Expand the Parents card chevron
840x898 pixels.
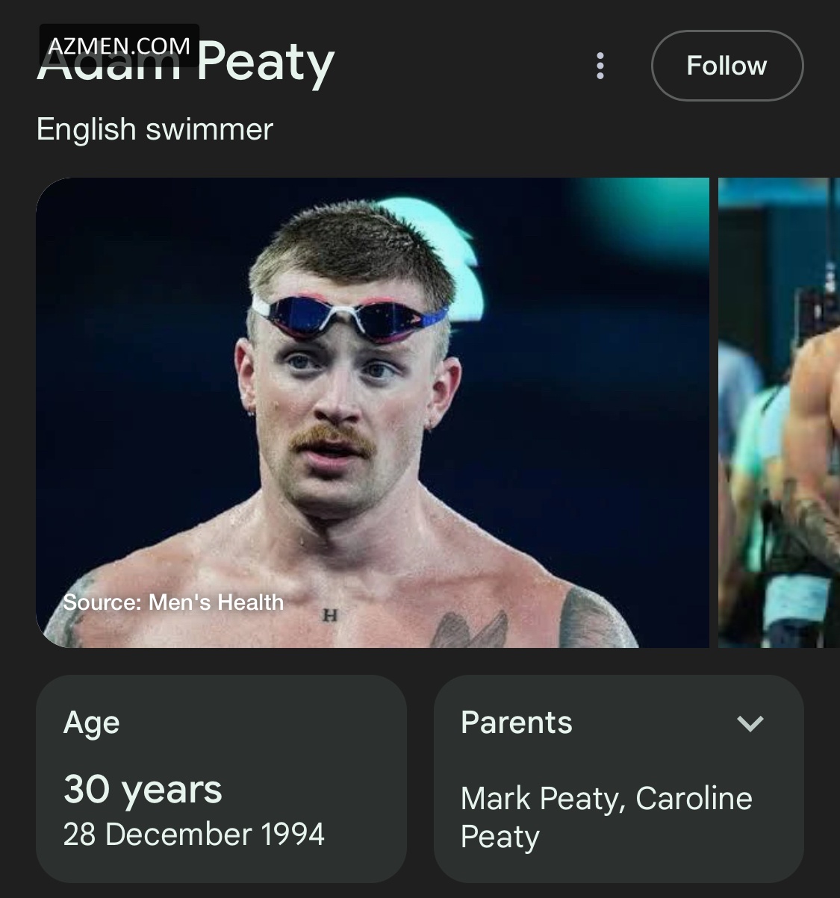click(x=750, y=723)
